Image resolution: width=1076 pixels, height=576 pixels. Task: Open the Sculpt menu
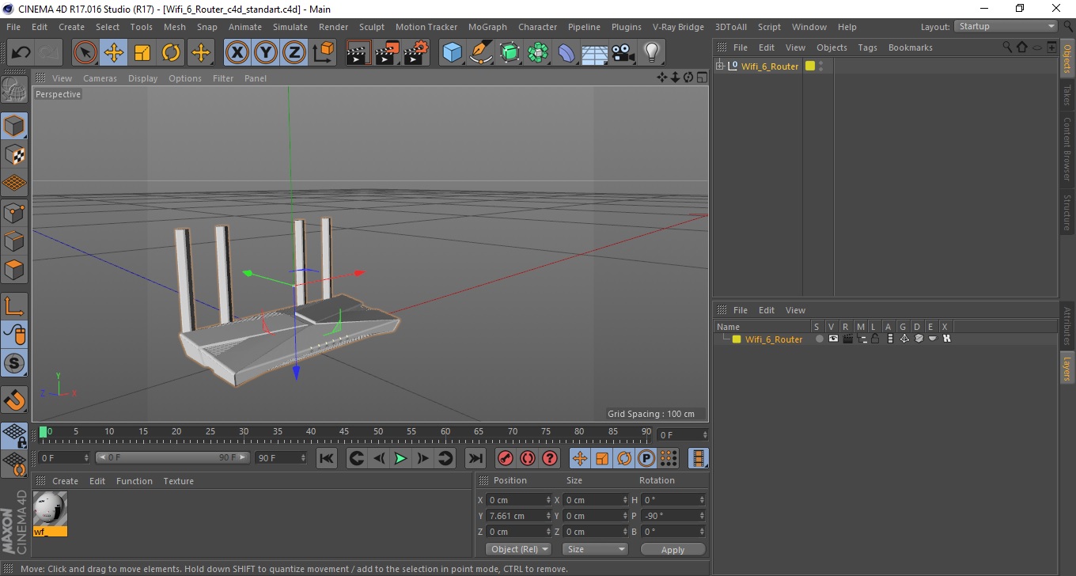[372, 27]
